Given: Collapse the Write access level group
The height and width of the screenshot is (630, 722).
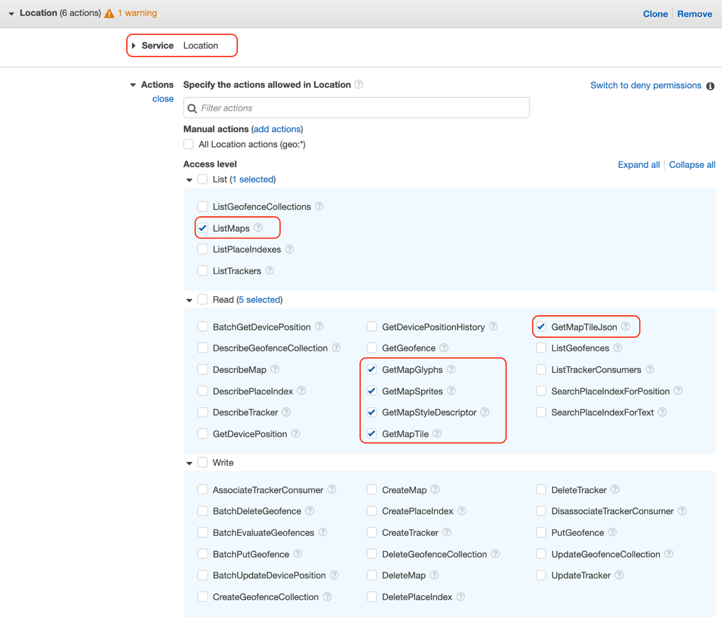Looking at the screenshot, I should click(189, 463).
